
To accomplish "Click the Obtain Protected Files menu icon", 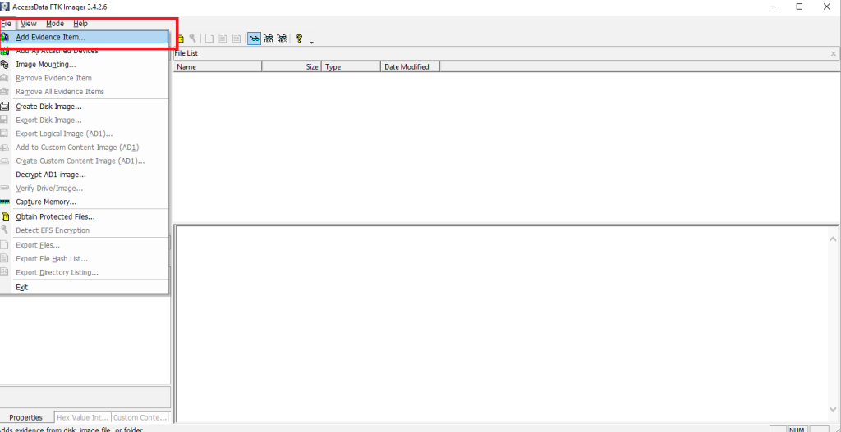I will tap(6, 216).
